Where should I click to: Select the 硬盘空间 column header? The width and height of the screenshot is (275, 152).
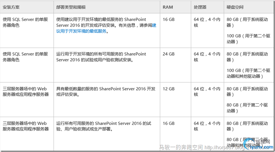[x=235, y=7]
